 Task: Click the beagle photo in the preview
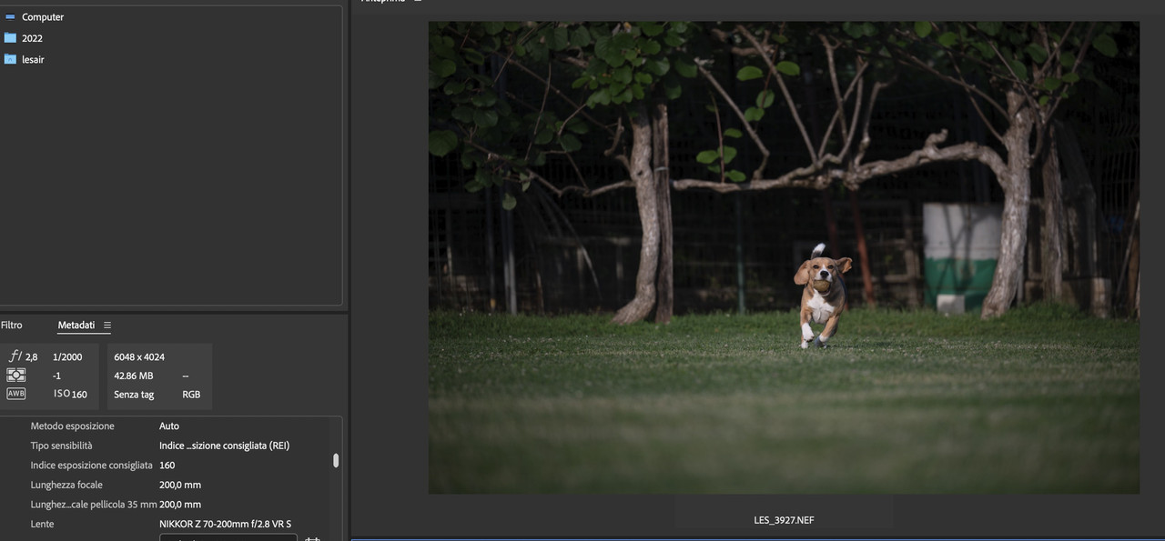tap(784, 257)
